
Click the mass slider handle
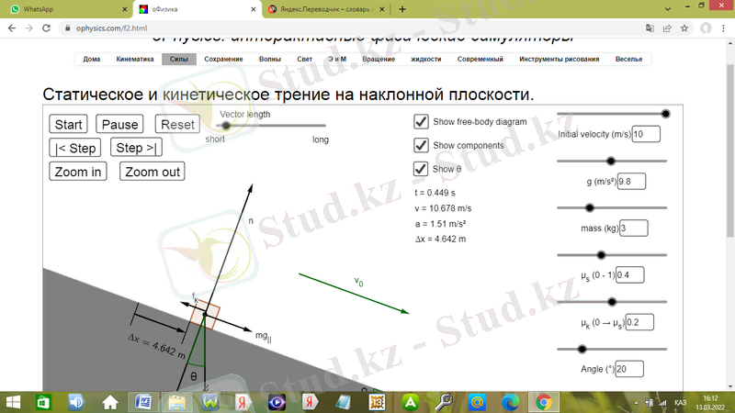(590, 208)
